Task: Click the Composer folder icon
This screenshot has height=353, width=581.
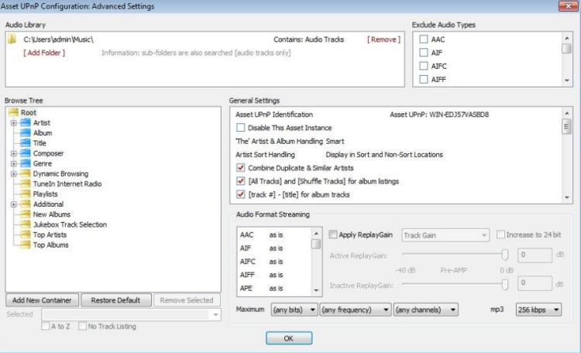Action: click(x=26, y=153)
